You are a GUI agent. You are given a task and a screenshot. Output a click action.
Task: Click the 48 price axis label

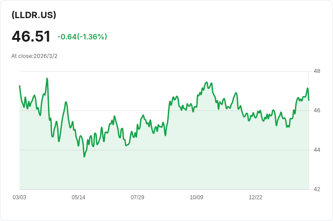pyautogui.click(x=317, y=71)
